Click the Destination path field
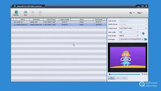The height and width of the screenshot is (91, 161). [x=130, y=39]
